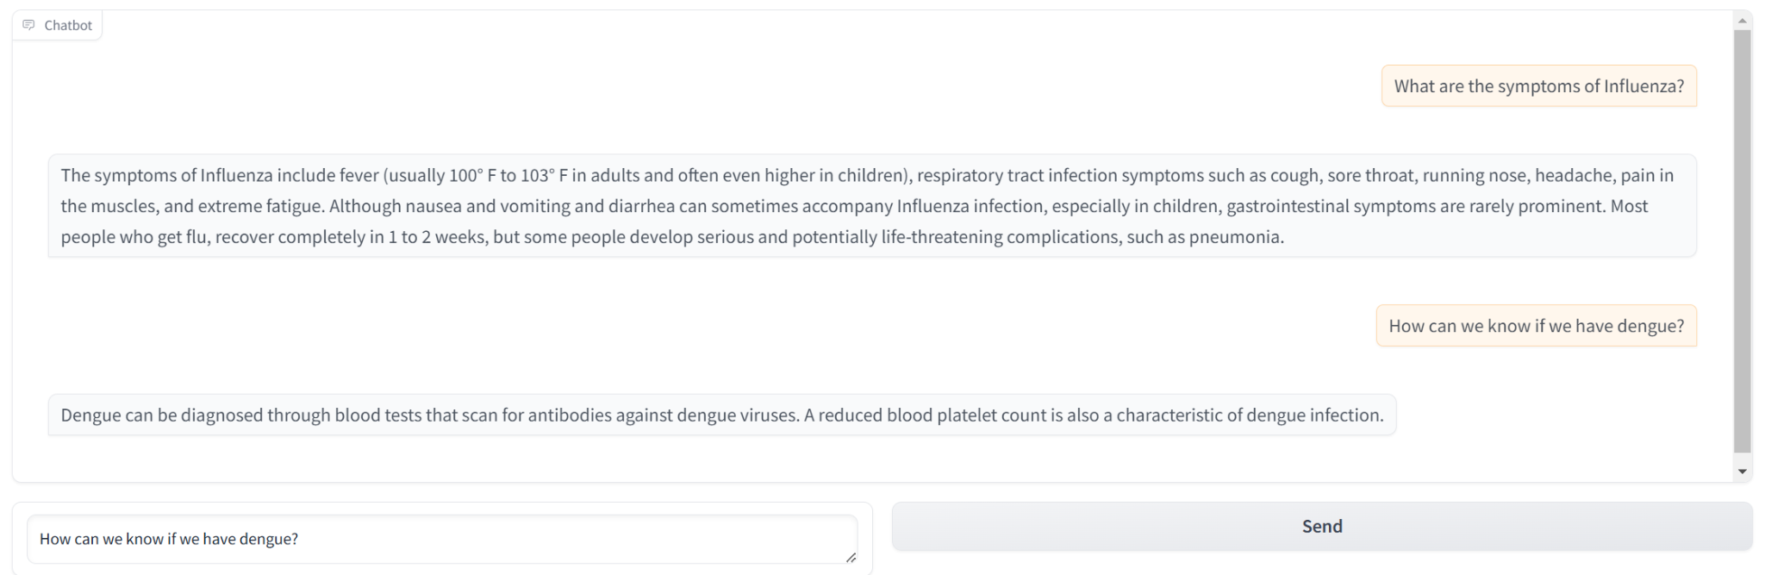Click the scrollbar up arrow

coord(1743,20)
